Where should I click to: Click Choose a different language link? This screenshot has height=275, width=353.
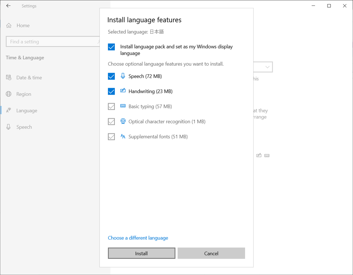point(138,238)
